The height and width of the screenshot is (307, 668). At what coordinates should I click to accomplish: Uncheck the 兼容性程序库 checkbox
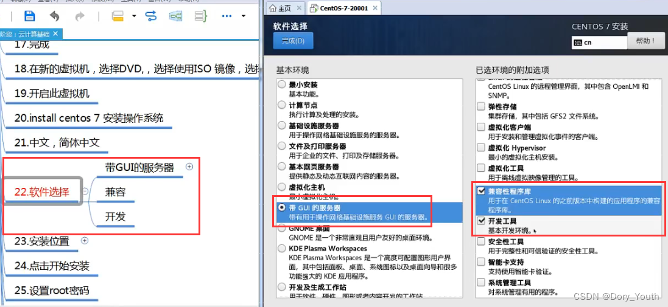pos(481,191)
